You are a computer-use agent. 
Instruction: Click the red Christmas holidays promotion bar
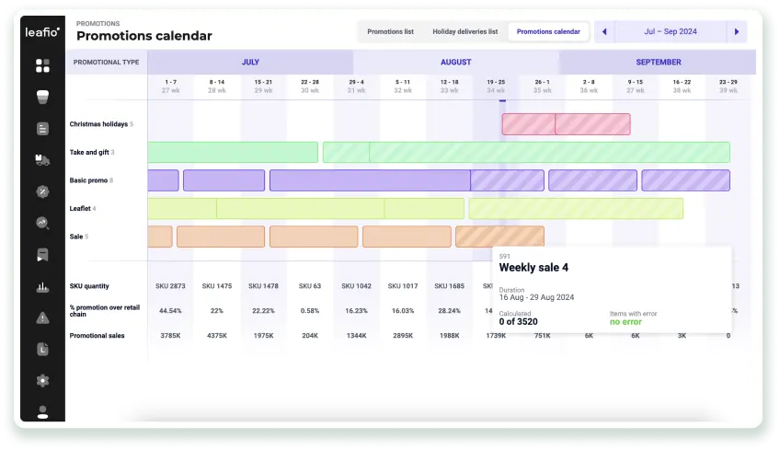[x=529, y=124]
